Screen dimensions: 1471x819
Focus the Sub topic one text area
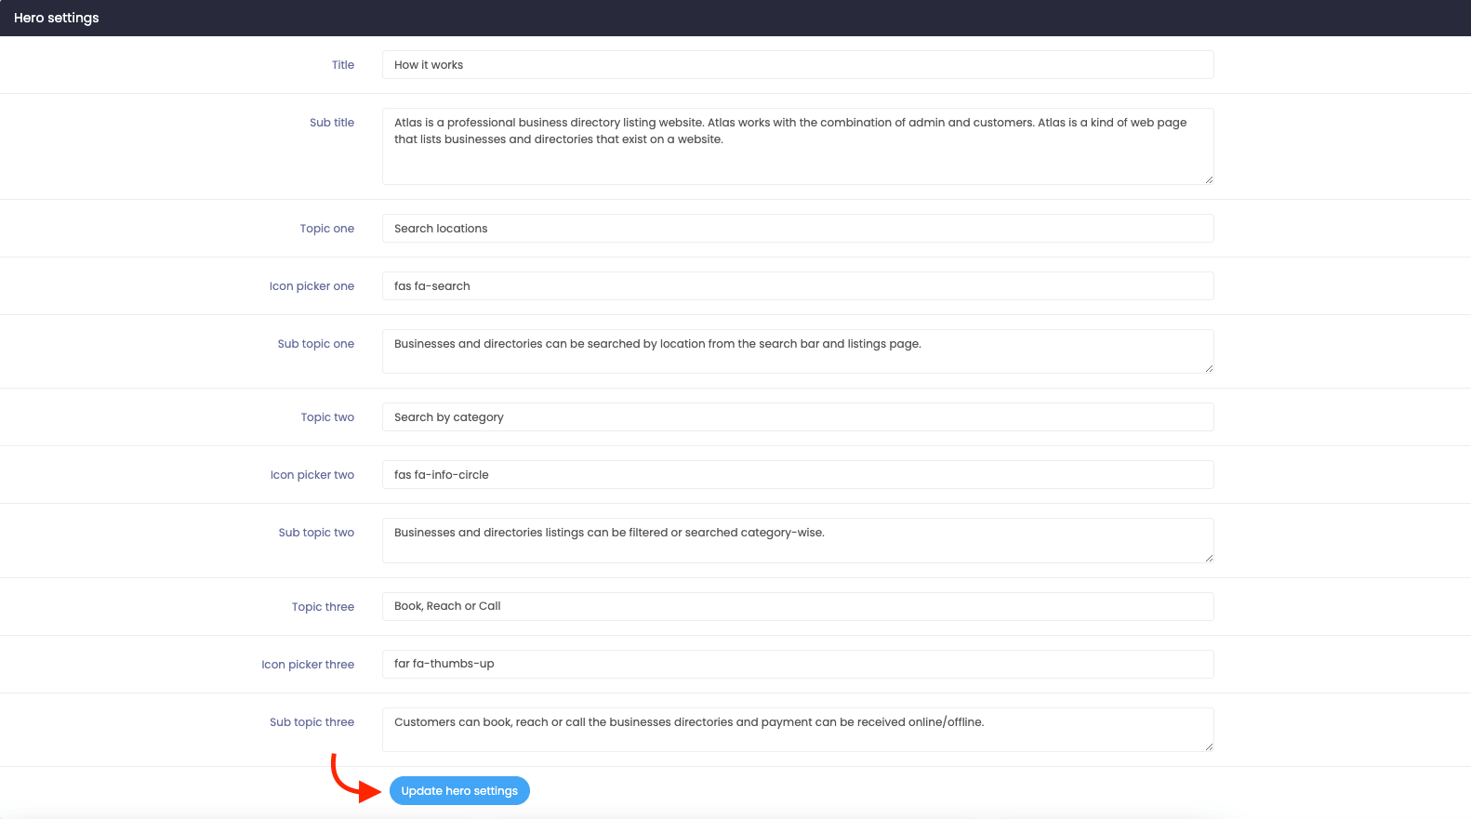(x=798, y=351)
